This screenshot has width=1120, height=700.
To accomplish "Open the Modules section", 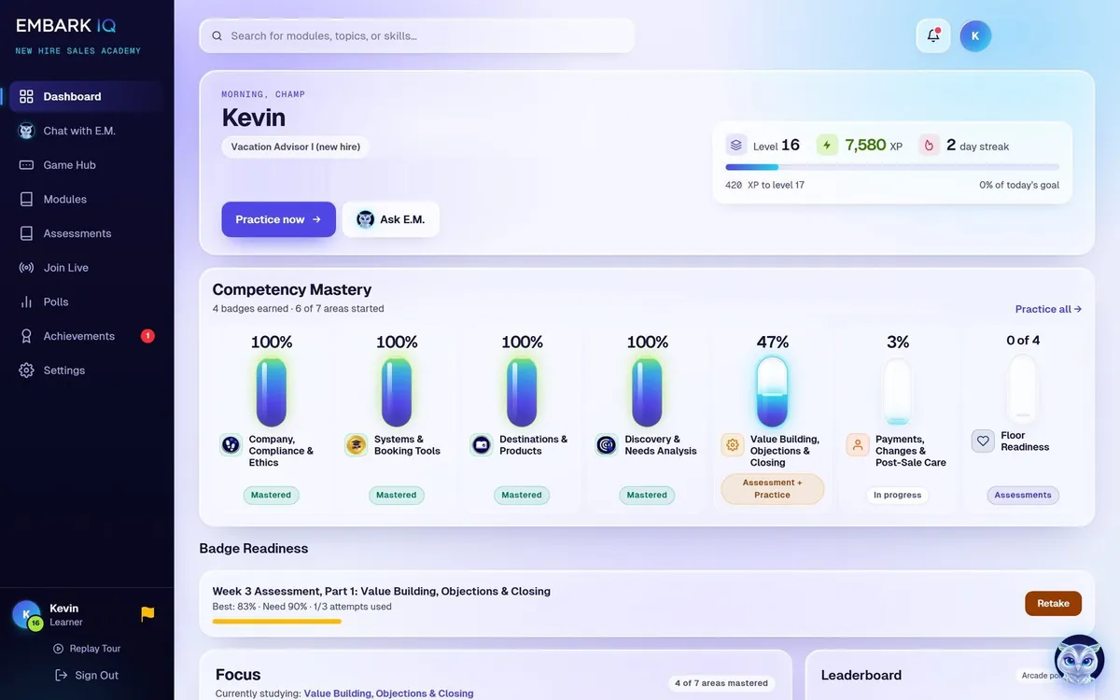I will point(86,199).
